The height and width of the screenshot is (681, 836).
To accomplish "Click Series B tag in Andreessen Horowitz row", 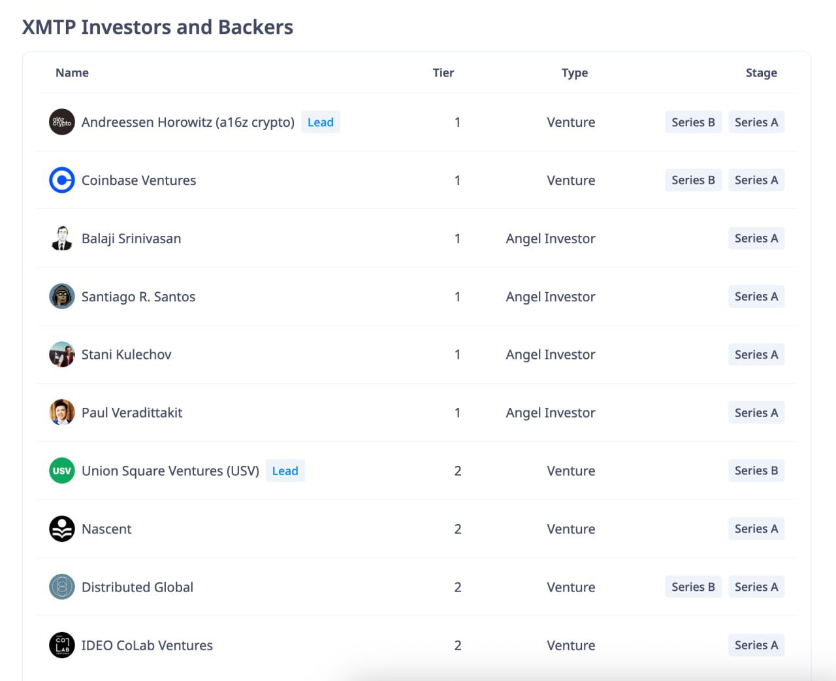I will point(694,122).
